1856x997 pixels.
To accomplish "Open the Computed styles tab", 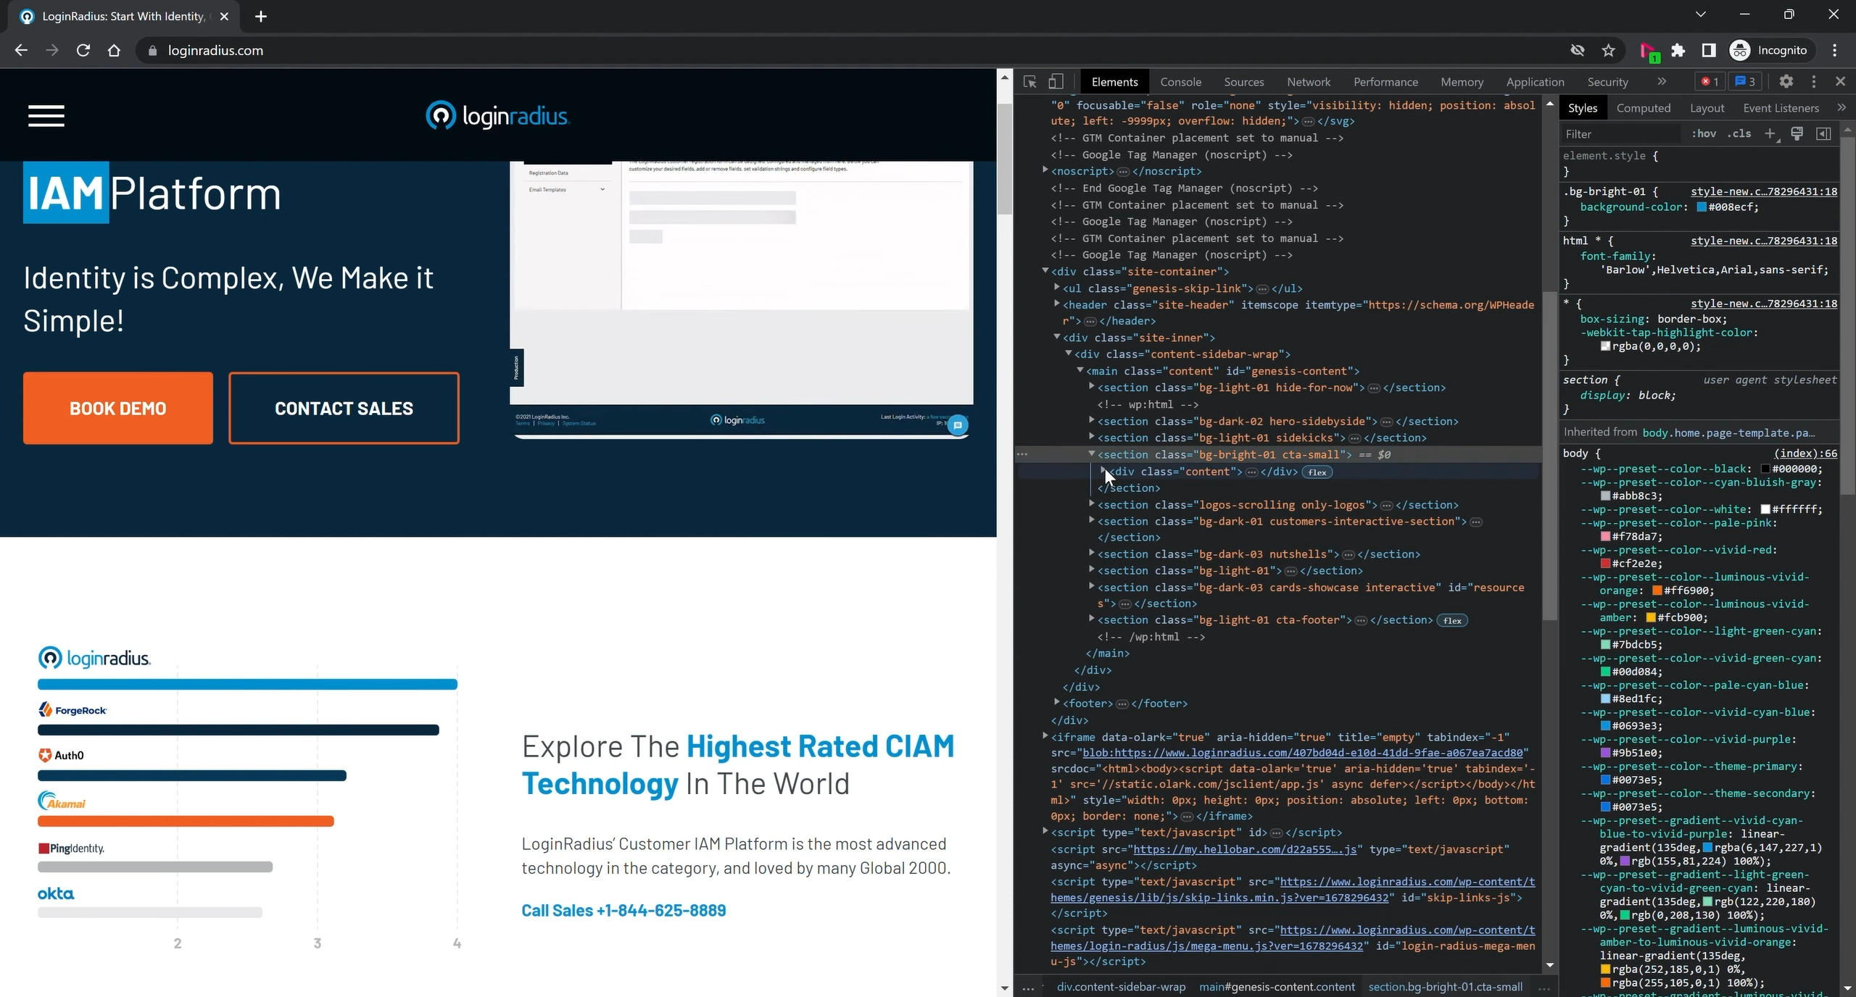I will point(1644,108).
